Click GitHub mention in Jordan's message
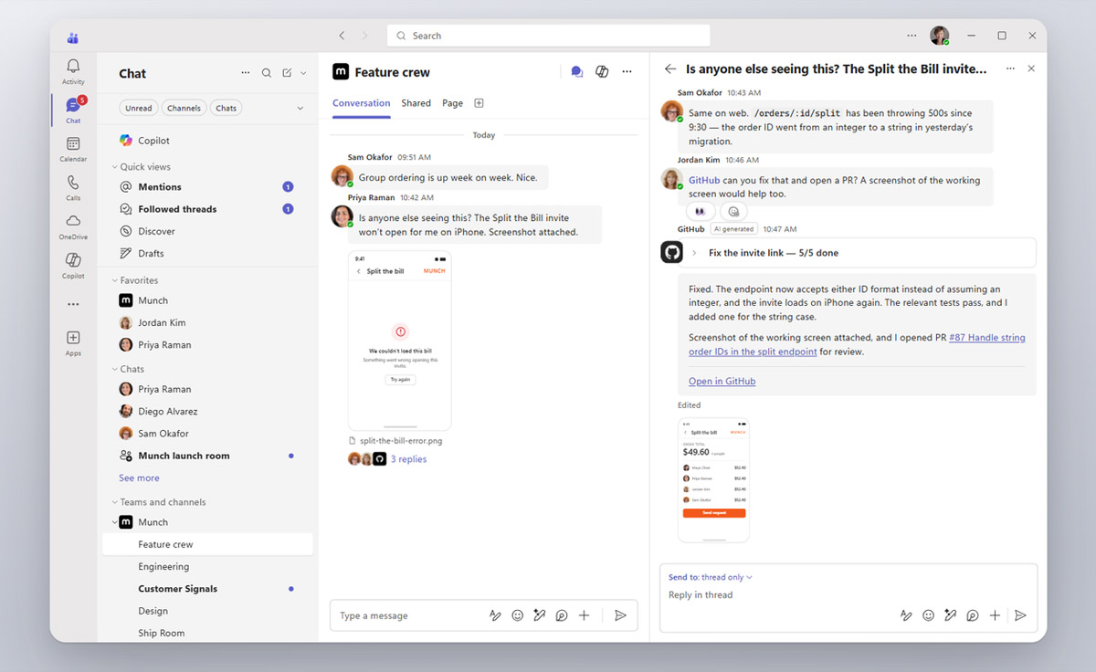The image size is (1096, 672). (704, 180)
